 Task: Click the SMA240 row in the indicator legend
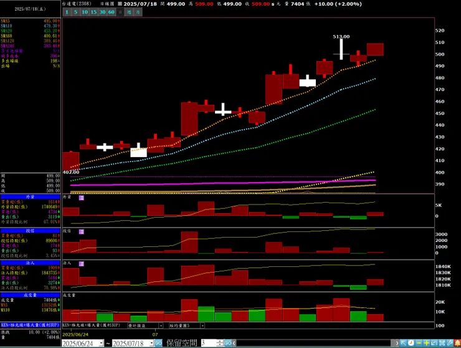(x=31, y=46)
